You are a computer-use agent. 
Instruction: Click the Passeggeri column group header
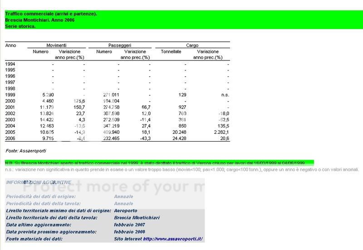click(120, 45)
